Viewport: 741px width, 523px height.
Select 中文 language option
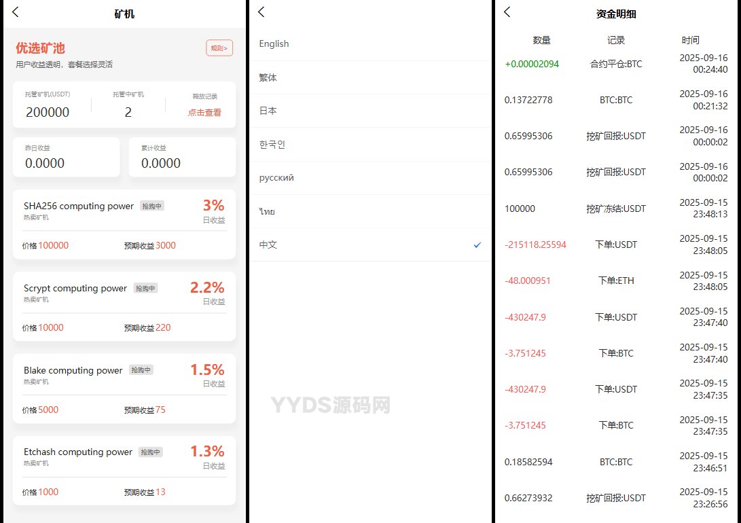tap(370, 245)
